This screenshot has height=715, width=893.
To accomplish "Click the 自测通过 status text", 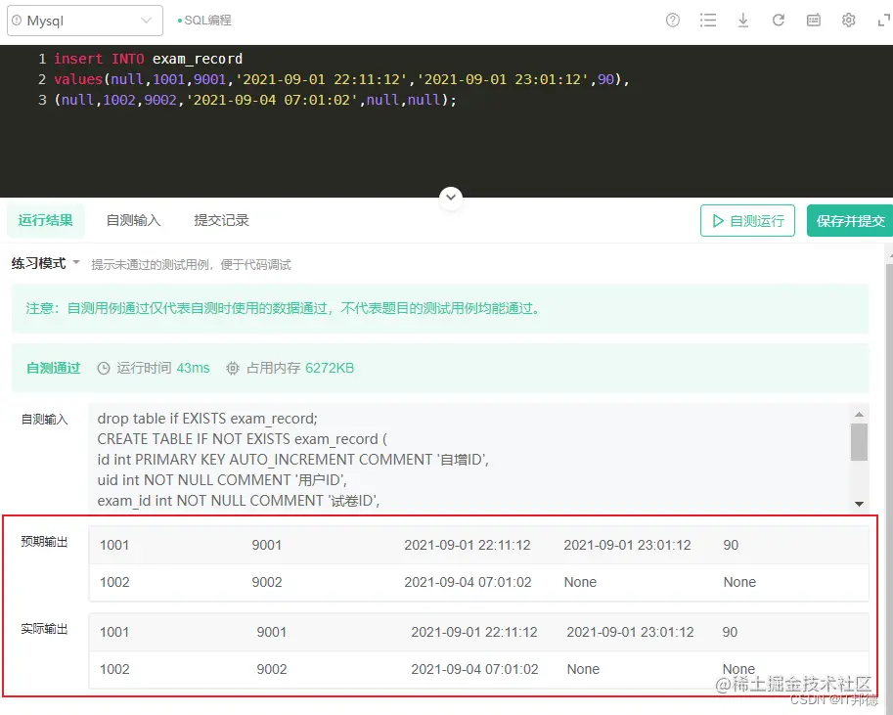I will [54, 369].
